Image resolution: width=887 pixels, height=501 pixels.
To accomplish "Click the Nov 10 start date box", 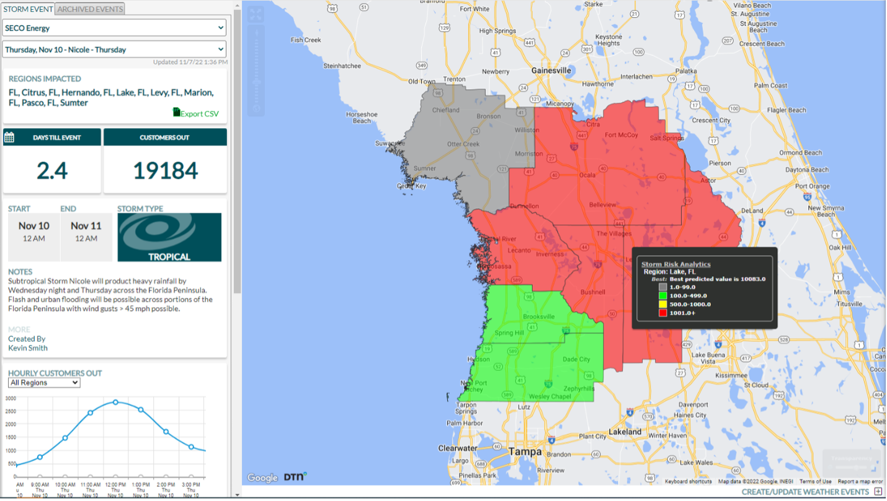I will tap(34, 237).
